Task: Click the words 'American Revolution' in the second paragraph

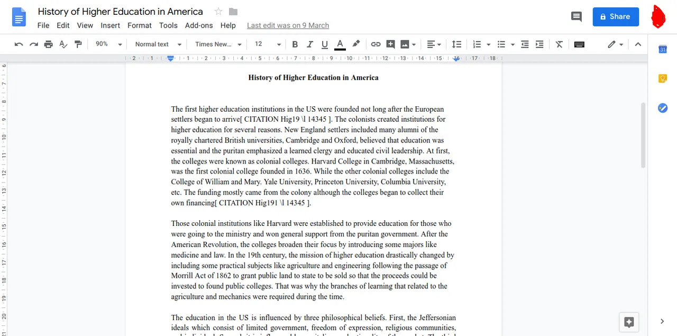Action: pos(204,244)
